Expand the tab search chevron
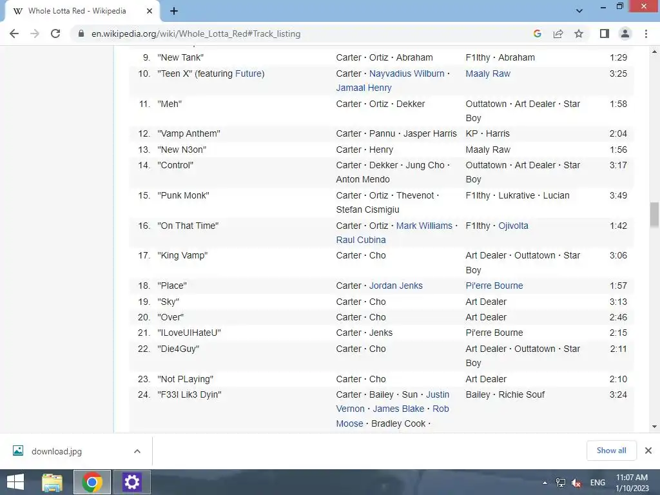 tap(579, 11)
